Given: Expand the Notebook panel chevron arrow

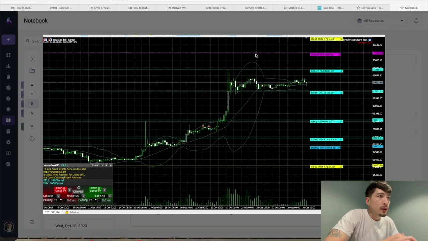Looking at the screenshot, I should coord(32,59).
